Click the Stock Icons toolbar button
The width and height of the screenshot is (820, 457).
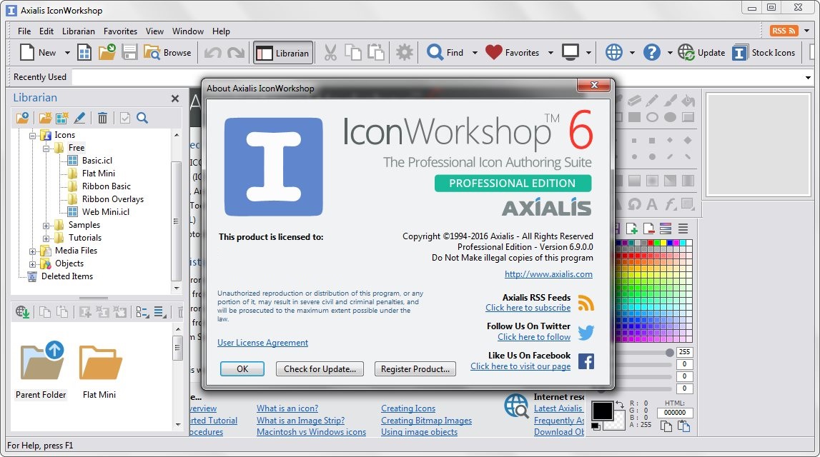[x=764, y=52]
